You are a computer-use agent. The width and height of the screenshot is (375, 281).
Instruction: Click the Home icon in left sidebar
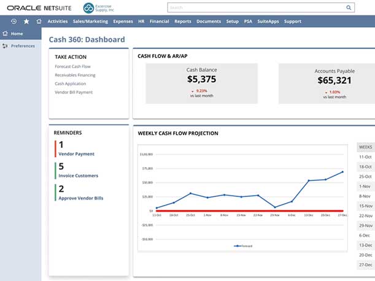(x=6, y=34)
